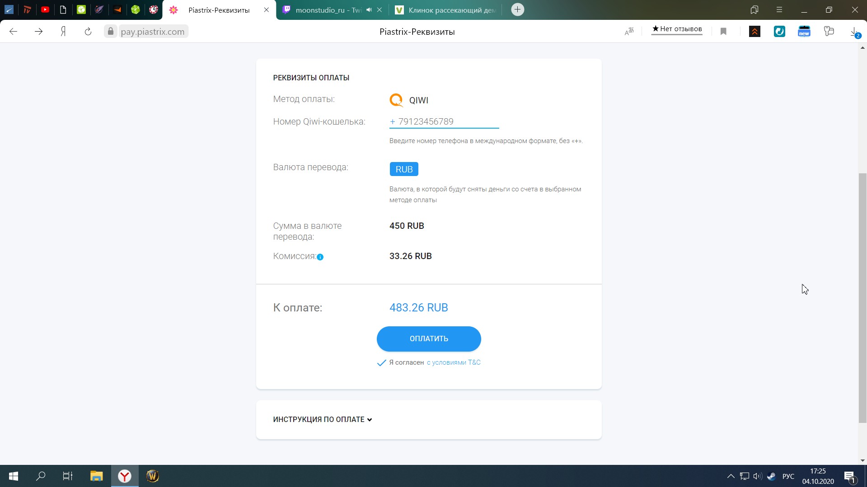Viewport: 867px width, 487px height.
Task: Click the 483.26 RUB total amount
Action: click(x=419, y=307)
